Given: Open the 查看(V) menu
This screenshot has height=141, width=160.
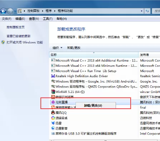Looking at the screenshot, I should point(34,19).
